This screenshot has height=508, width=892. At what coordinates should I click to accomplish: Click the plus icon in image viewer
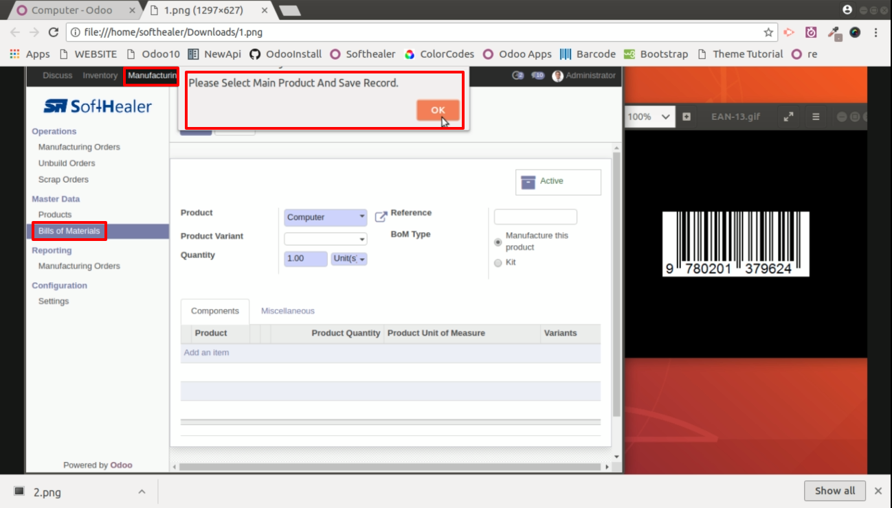pyautogui.click(x=687, y=117)
